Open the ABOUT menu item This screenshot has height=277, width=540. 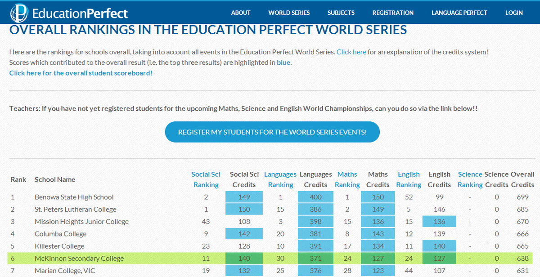(241, 13)
